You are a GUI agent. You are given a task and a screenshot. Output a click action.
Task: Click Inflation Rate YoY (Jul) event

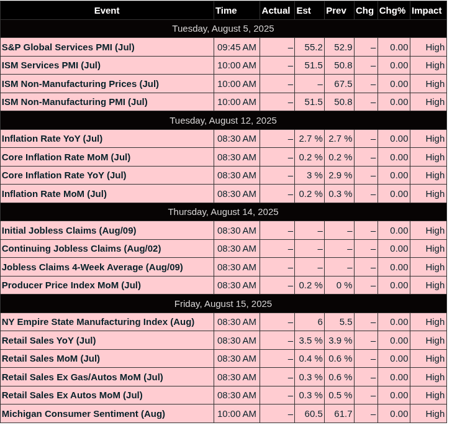point(107,139)
